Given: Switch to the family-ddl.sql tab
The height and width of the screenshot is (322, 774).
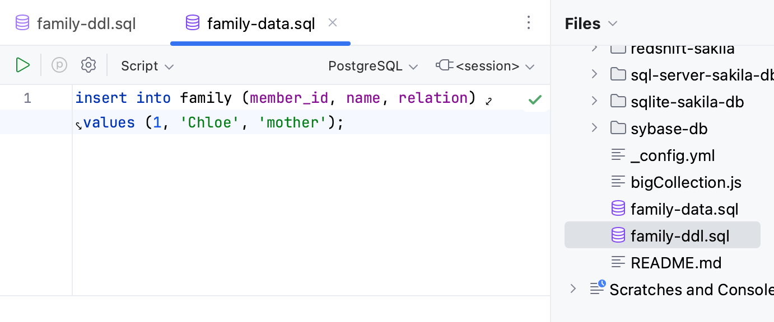Looking at the screenshot, I should click(85, 23).
